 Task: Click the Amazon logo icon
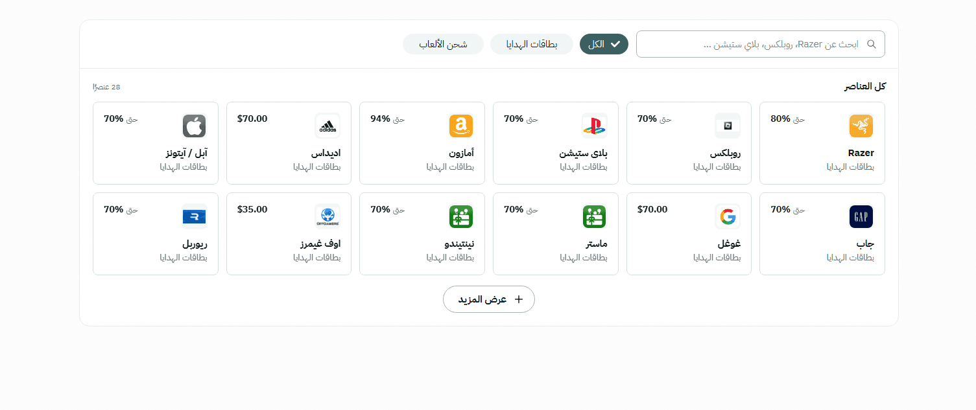click(x=461, y=126)
